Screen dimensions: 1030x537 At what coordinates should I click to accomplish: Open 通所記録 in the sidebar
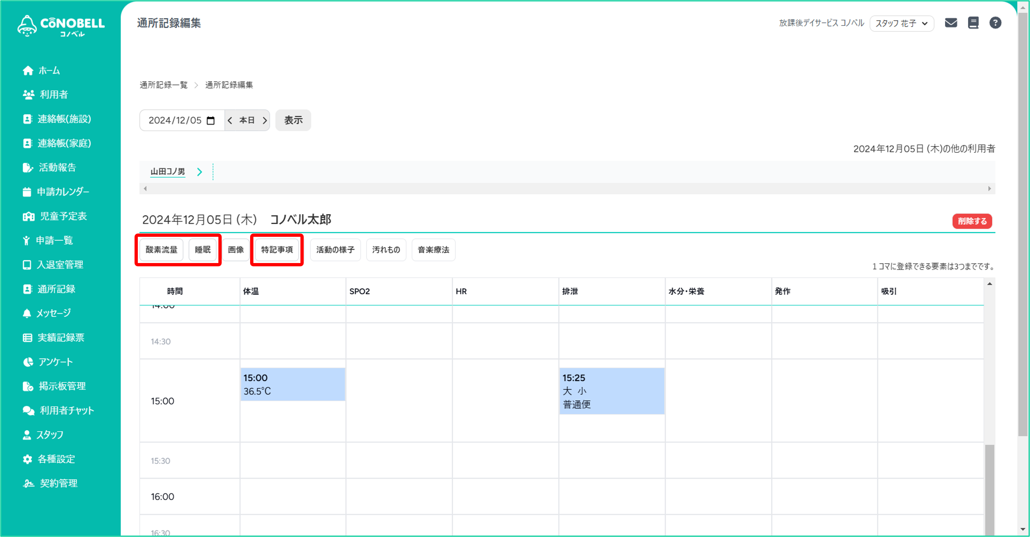[57, 289]
